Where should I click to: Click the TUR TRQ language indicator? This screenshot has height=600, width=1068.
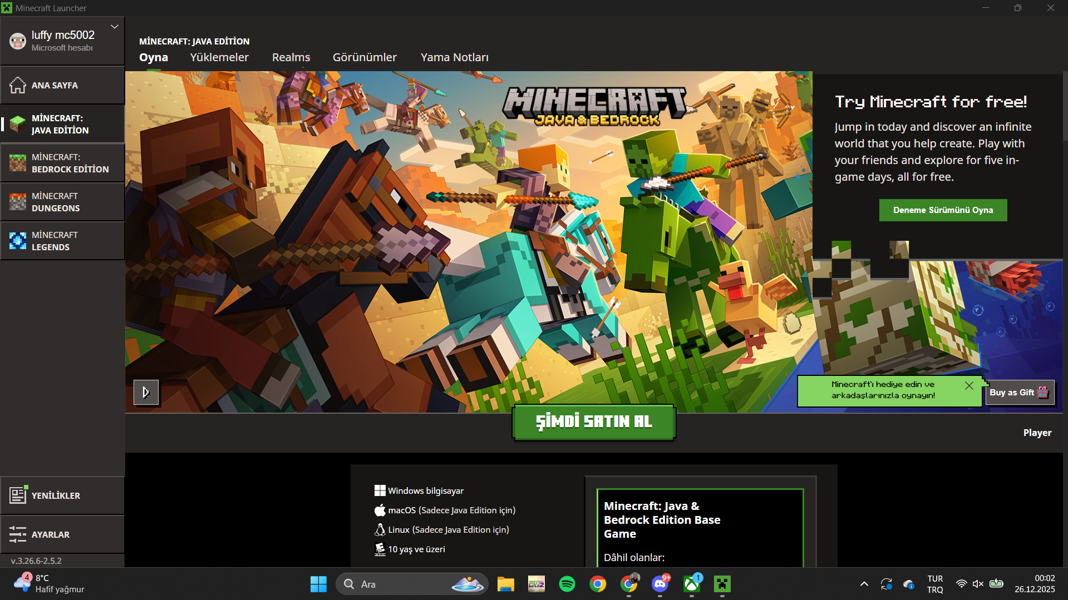point(935,584)
